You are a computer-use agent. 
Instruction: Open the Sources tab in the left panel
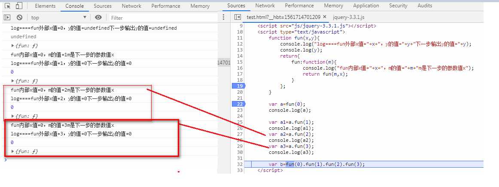(x=103, y=6)
